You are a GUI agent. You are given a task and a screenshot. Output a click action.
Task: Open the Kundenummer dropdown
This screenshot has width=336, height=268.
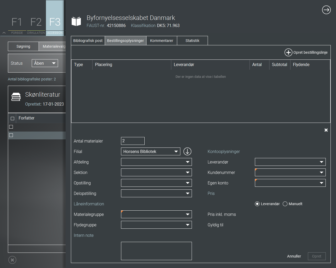point(290,172)
